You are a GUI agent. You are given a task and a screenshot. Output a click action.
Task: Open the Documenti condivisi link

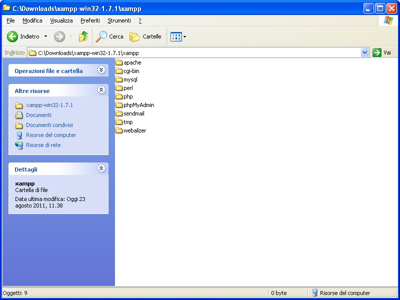tap(49, 125)
